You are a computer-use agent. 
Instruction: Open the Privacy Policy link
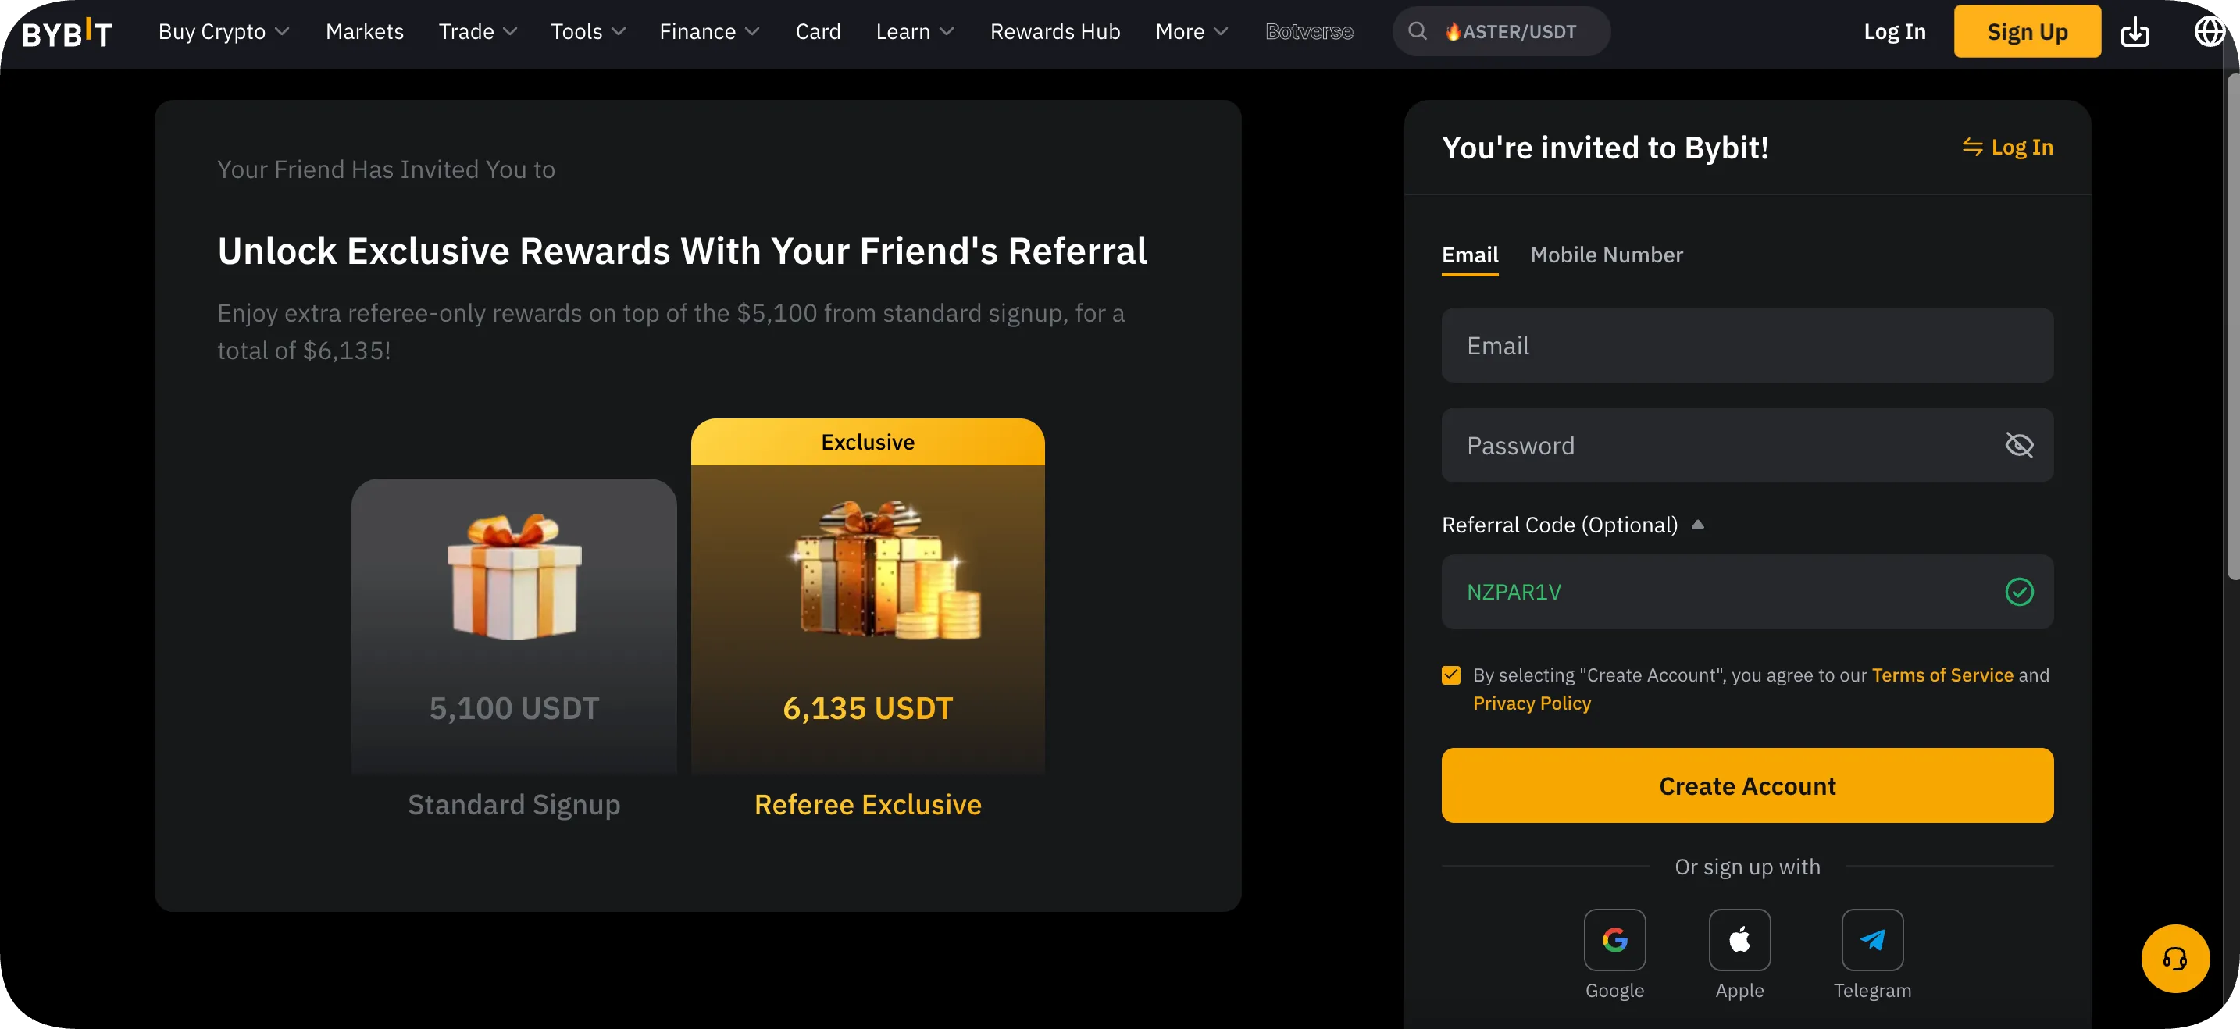pyautogui.click(x=1532, y=703)
